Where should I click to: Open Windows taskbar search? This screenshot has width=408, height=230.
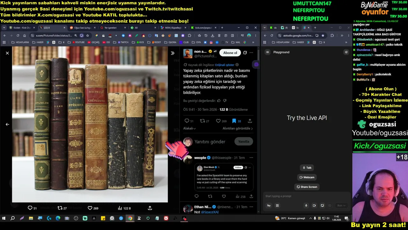pyautogui.click(x=13, y=218)
